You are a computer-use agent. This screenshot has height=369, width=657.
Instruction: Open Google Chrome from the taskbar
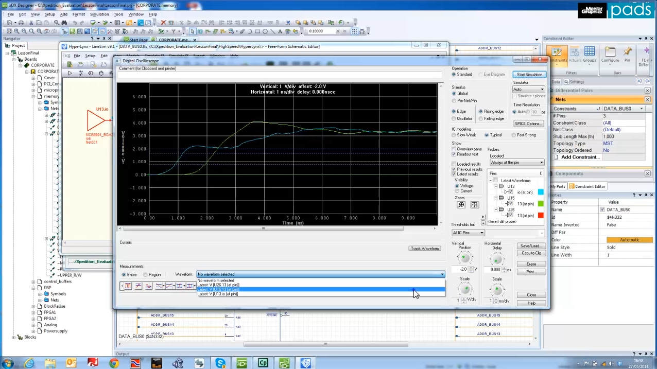(114, 363)
